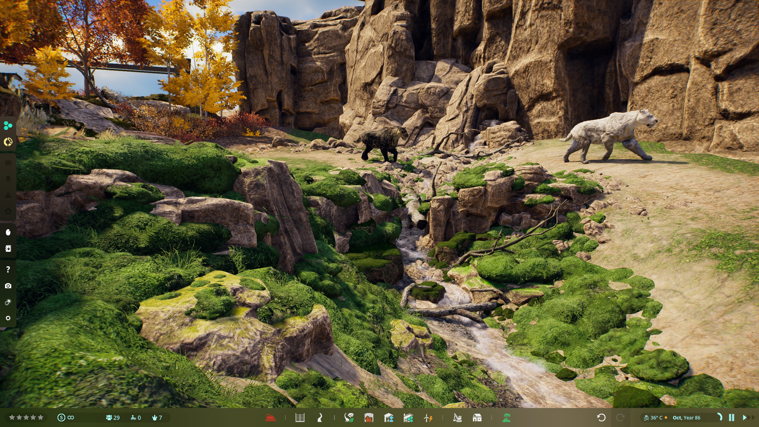Open the guest facilities building menu

tap(369, 418)
